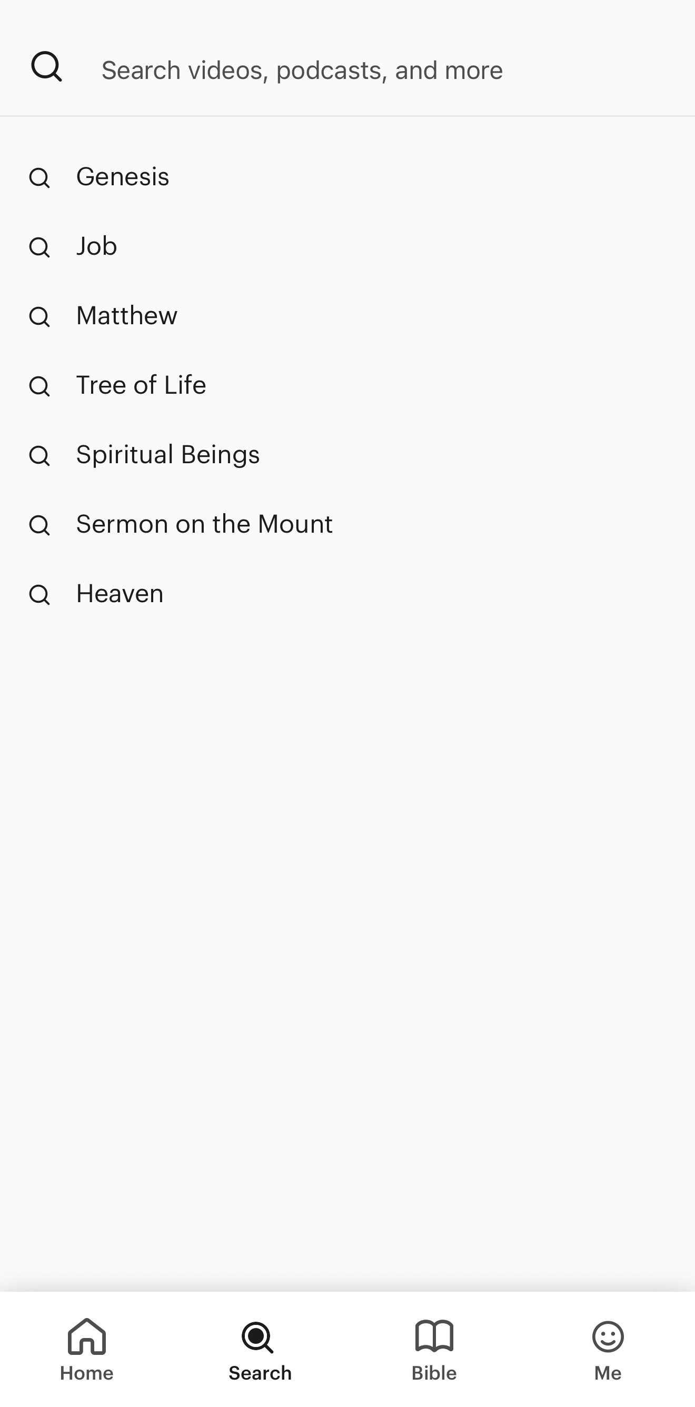
Task: Pick the Matthew search suggestion
Action: (127, 316)
